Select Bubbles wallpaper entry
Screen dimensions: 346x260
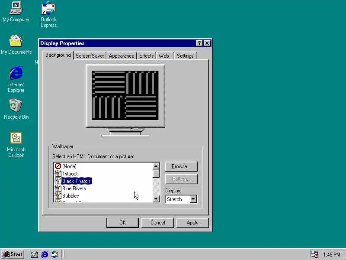[x=70, y=196]
